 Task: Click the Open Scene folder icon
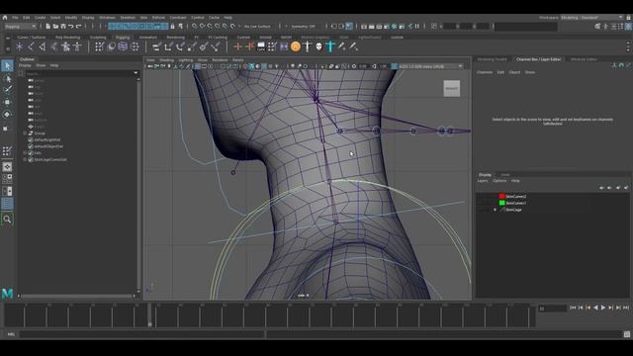55,27
